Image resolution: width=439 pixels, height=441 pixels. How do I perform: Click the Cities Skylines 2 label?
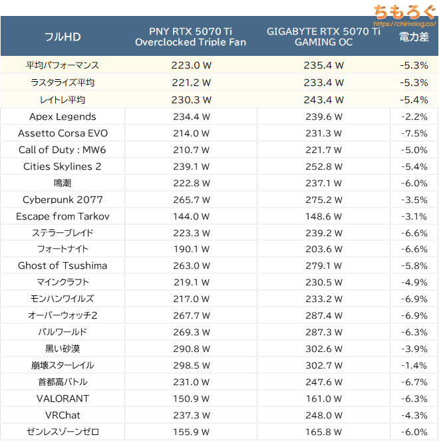63,166
